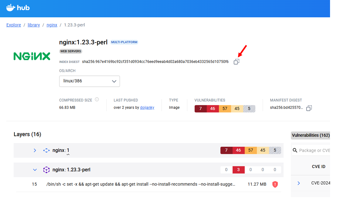Open the library breadcrumb link
This screenshot has height=199, width=344.
[x=34, y=25]
